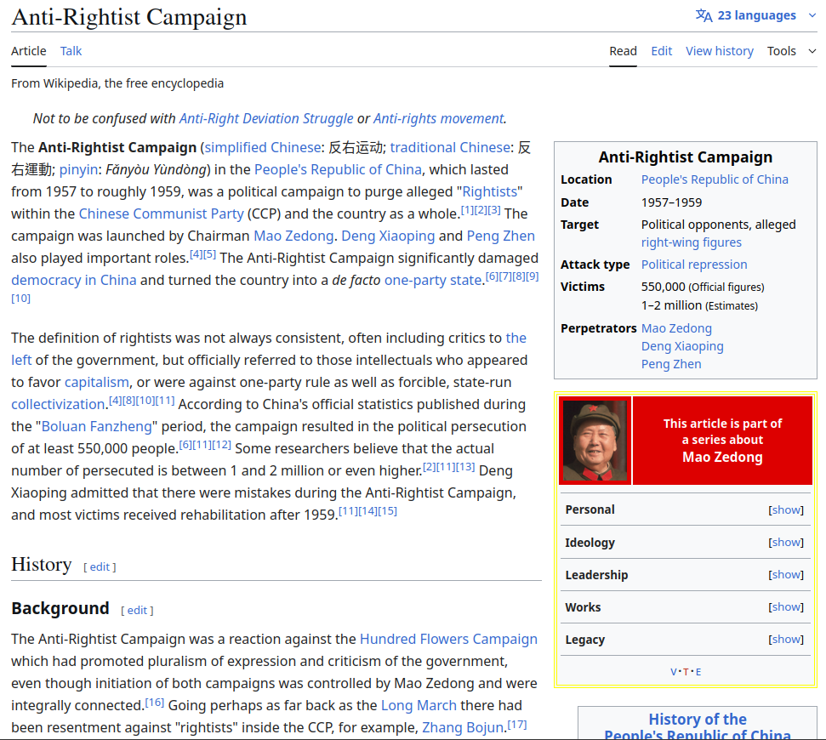Open the Hundred Flowers Campaign link
Screen dimensions: 826x740
tap(448, 640)
